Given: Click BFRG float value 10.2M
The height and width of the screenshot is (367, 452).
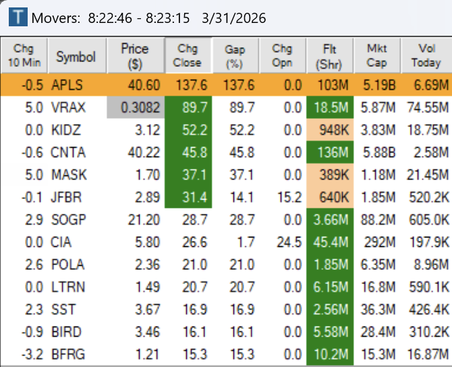Looking at the screenshot, I should pyautogui.click(x=331, y=354).
